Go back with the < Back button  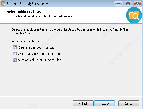coord(83,104)
